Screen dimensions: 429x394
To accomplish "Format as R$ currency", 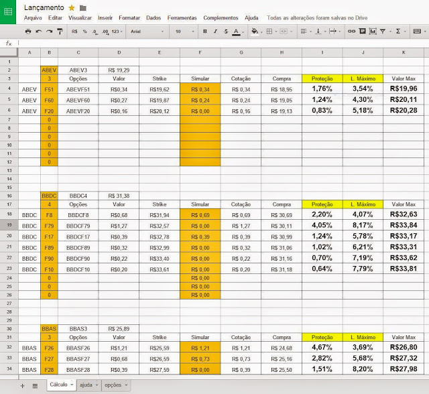I will click(x=74, y=31).
